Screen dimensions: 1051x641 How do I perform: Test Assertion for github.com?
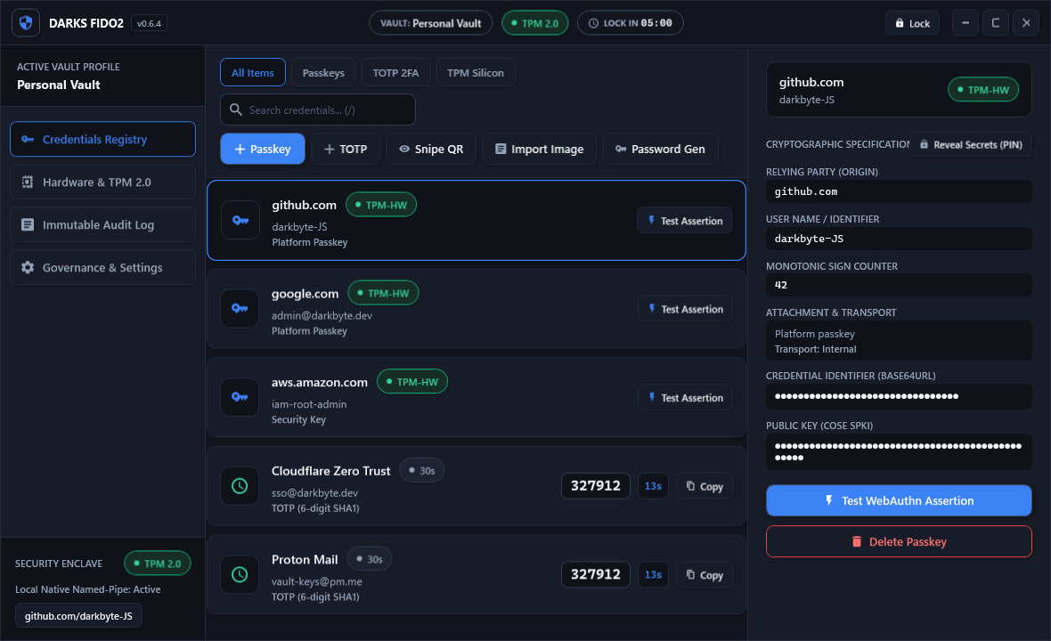(x=684, y=221)
